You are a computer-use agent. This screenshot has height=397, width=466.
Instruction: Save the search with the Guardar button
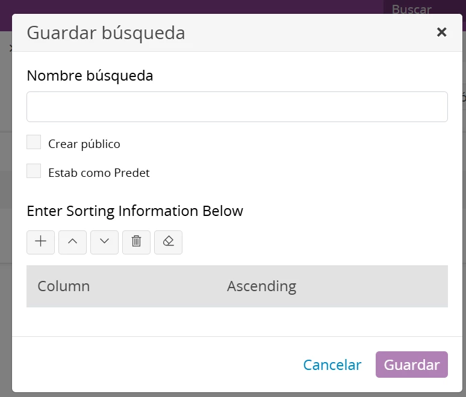coord(412,365)
